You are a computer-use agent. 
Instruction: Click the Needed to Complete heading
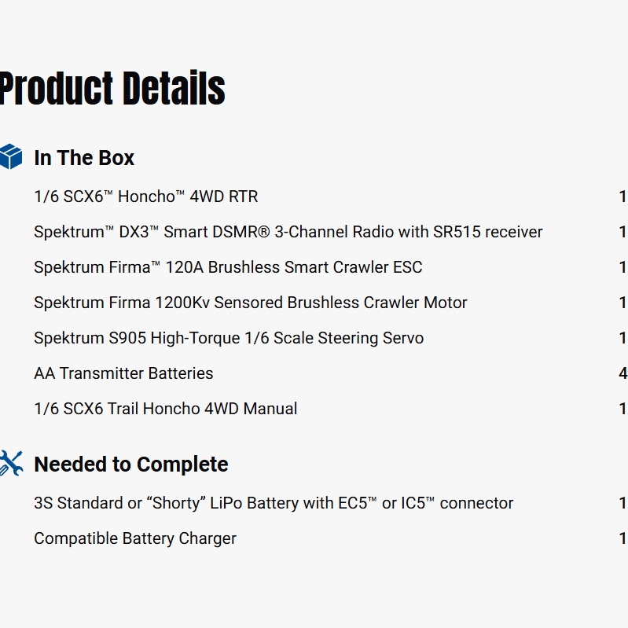click(130, 464)
